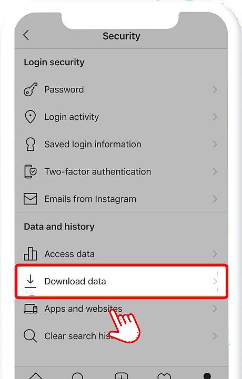
Task: Tap the back arrow in the Security header
Action: pyautogui.click(x=26, y=35)
